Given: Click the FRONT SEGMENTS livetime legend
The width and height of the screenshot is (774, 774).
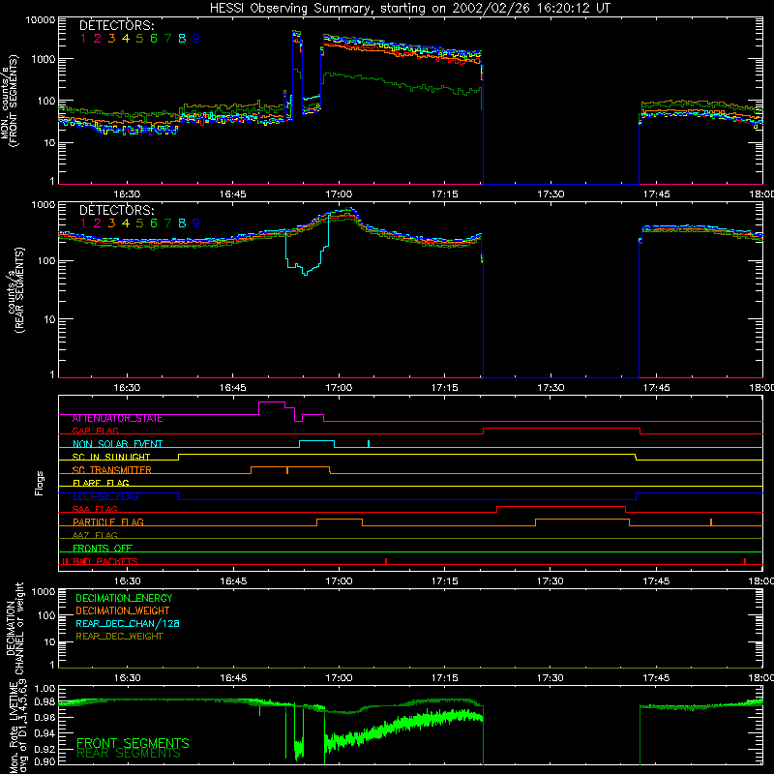Looking at the screenshot, I should tap(133, 743).
